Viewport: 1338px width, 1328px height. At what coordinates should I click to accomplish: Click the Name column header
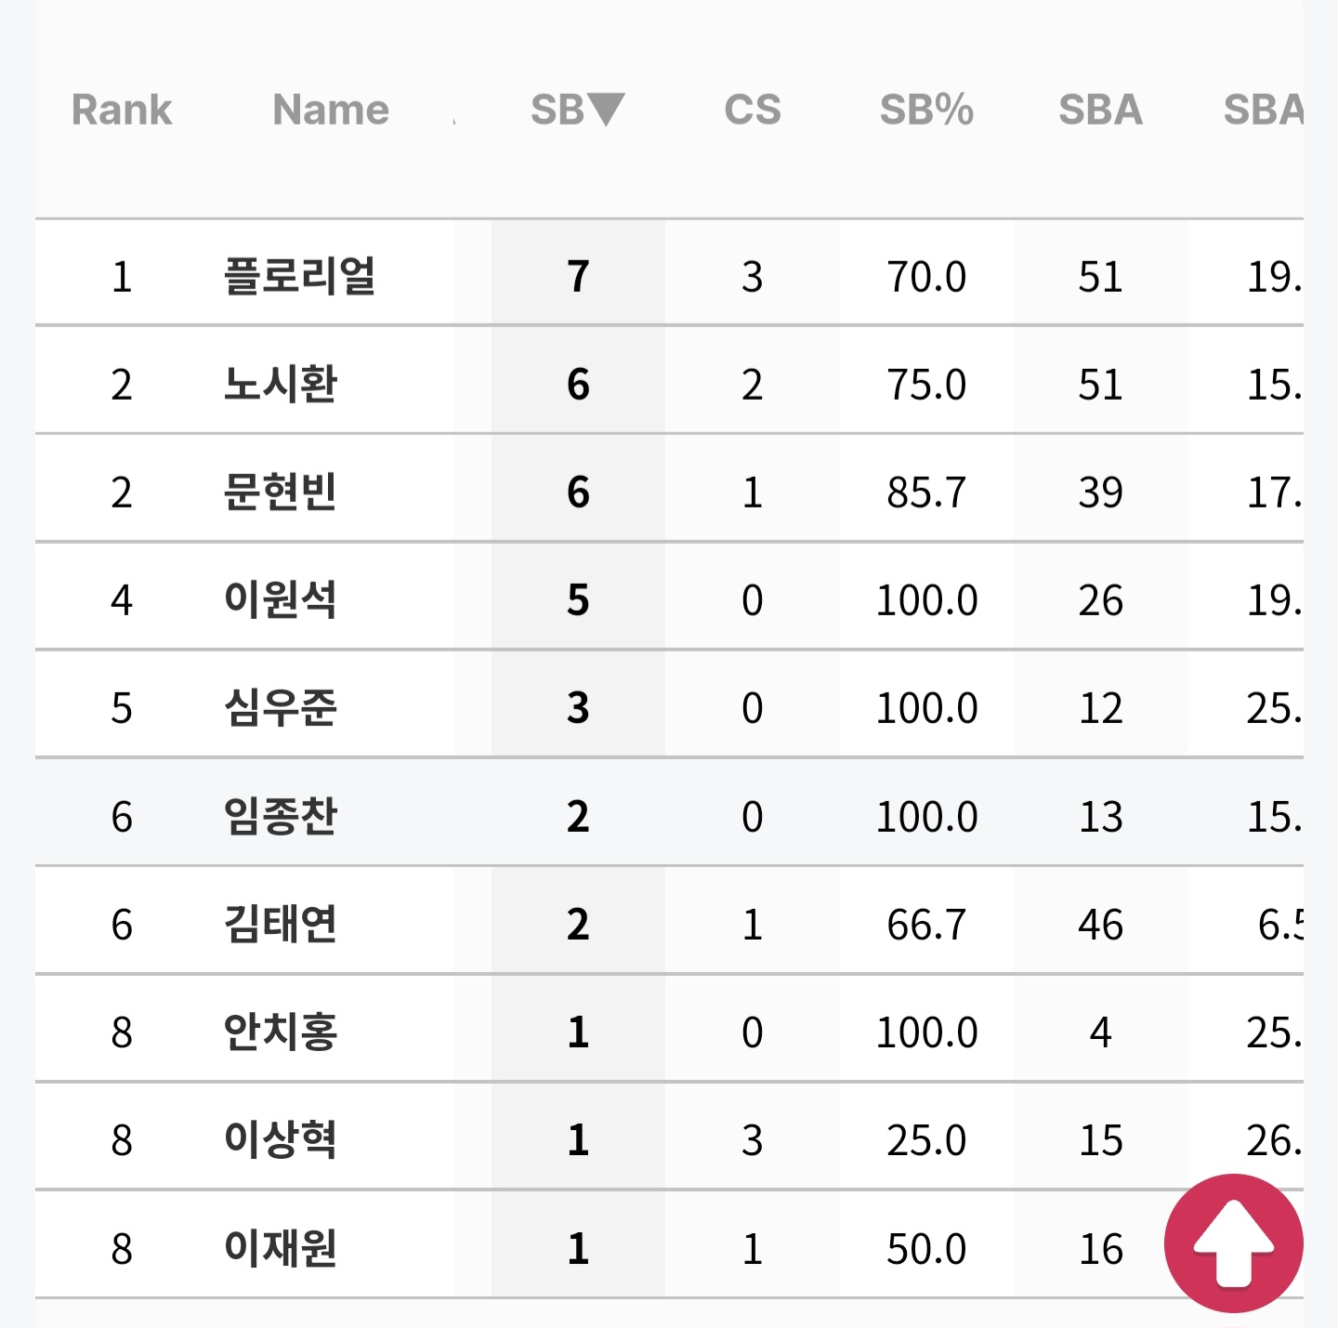(331, 110)
